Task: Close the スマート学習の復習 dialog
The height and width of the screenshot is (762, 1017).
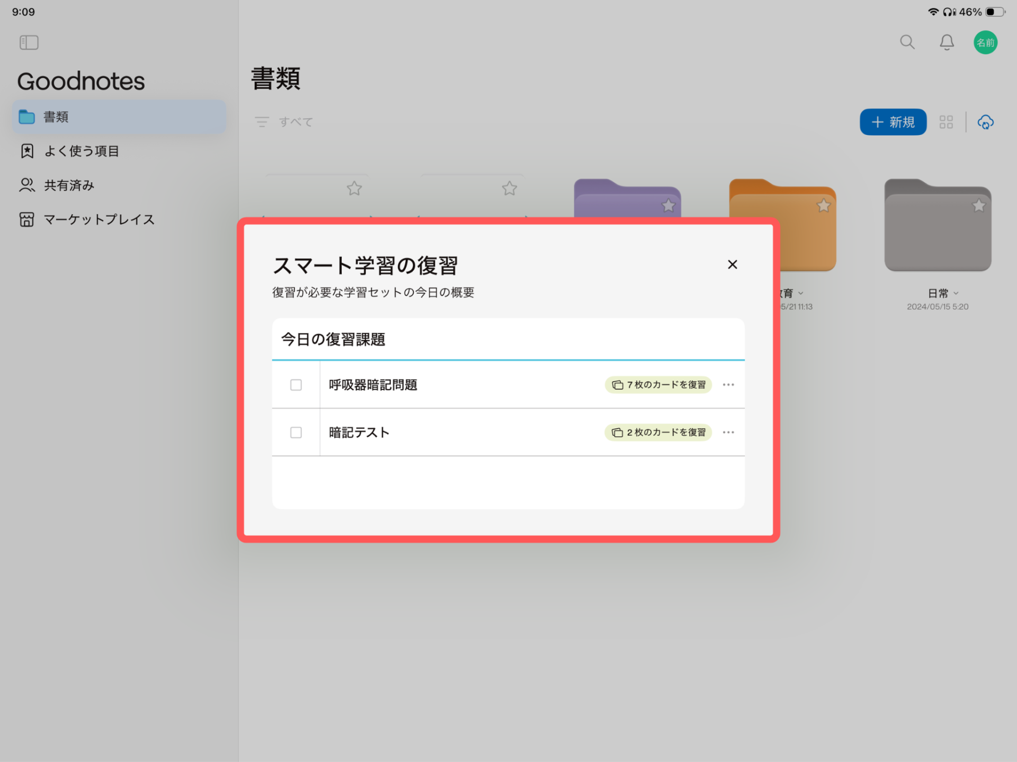Action: 732,265
